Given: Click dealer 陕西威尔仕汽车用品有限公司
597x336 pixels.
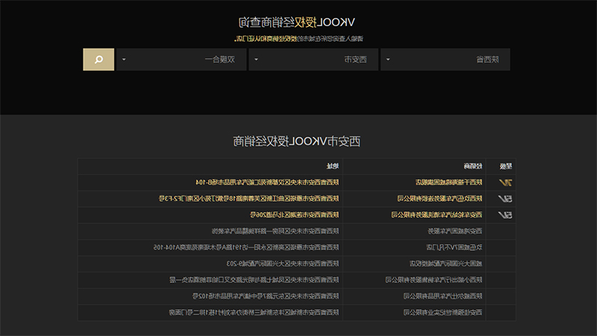Looking at the screenshot, I should point(443,296).
